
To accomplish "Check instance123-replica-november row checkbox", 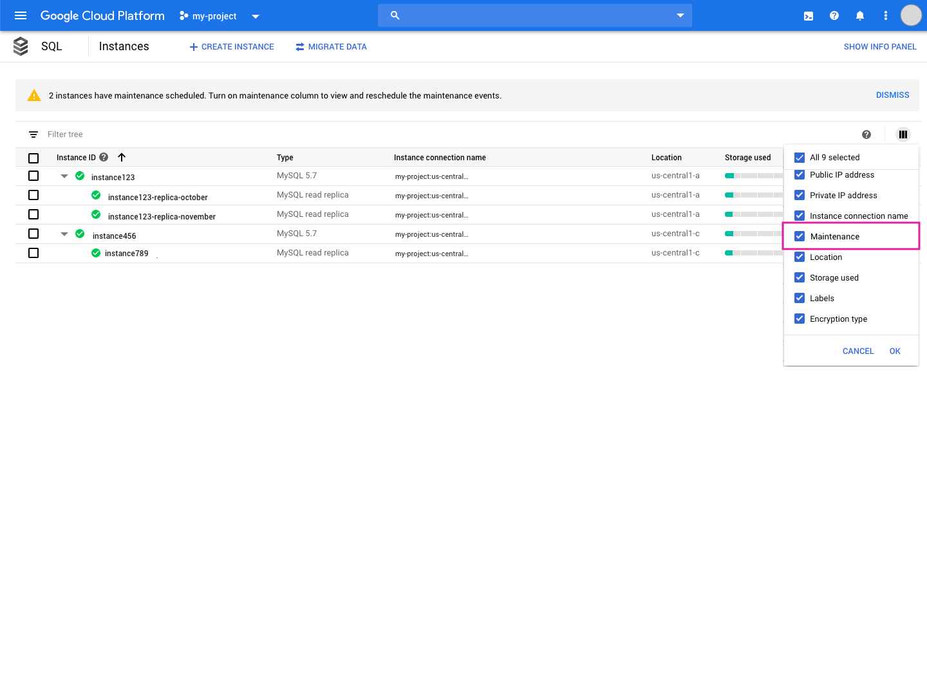I will pos(33,214).
